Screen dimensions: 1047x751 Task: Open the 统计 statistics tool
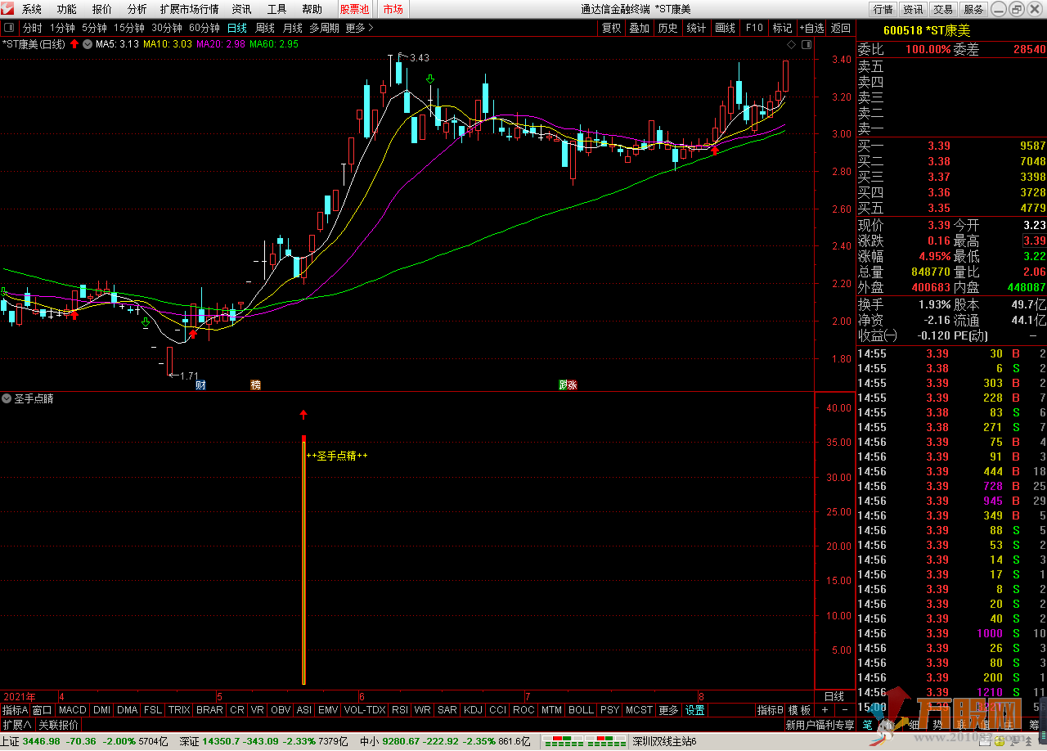point(696,28)
